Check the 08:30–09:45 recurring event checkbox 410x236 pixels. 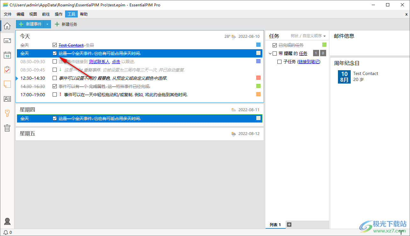point(55,70)
